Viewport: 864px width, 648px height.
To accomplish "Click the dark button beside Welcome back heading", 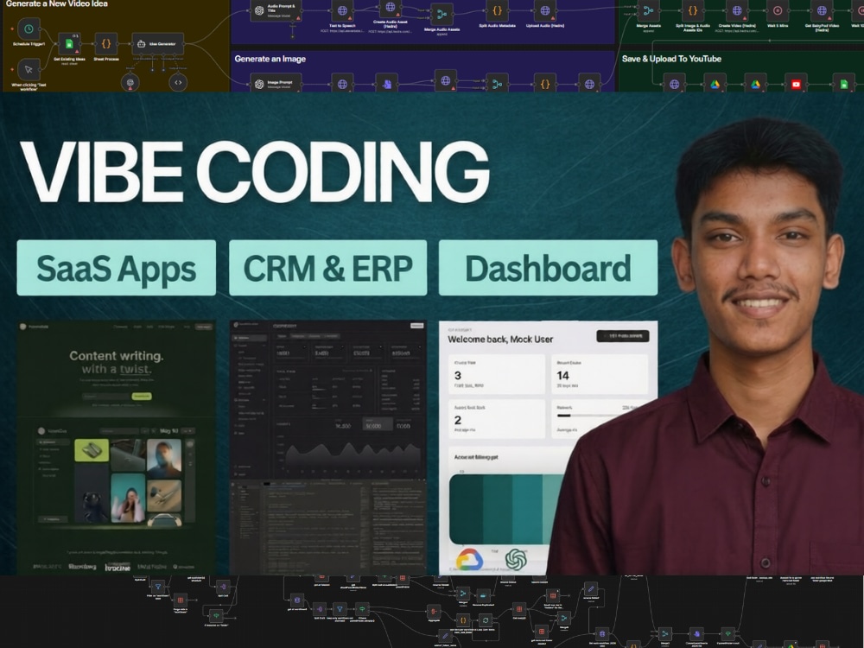I will coord(623,336).
